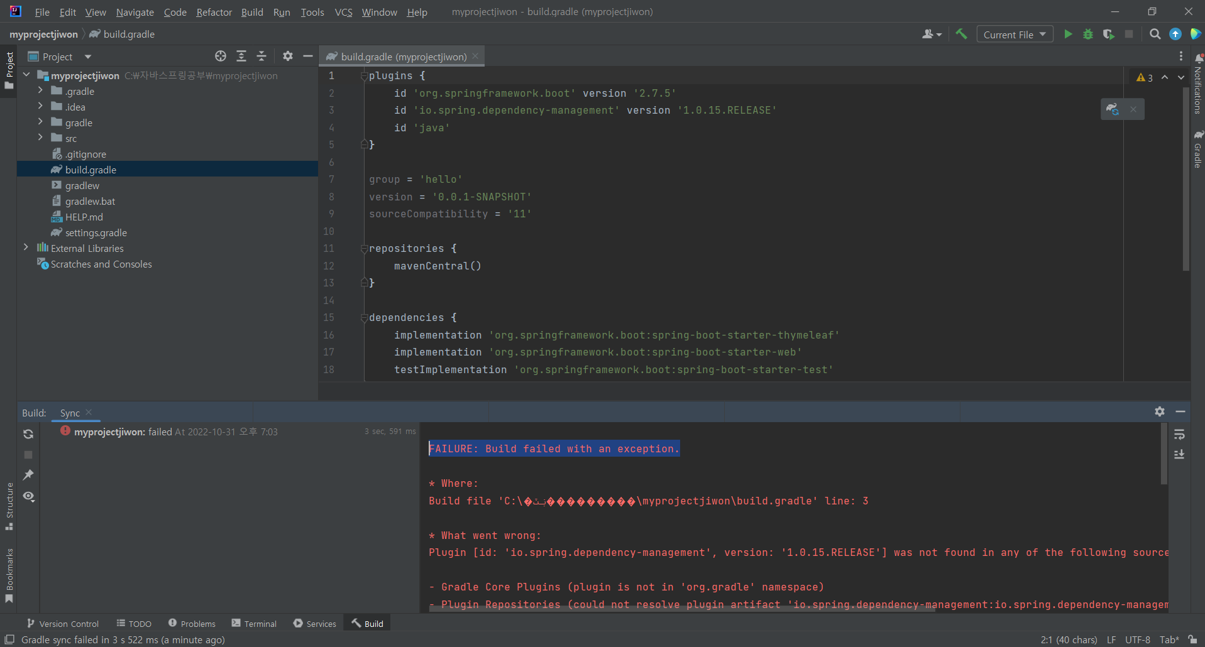Open the Refactor menu
The height and width of the screenshot is (647, 1205).
coord(214,12)
